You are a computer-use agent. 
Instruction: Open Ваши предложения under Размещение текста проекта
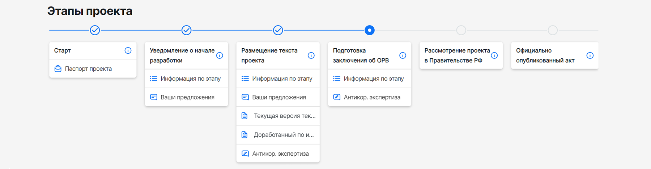pyautogui.click(x=279, y=97)
